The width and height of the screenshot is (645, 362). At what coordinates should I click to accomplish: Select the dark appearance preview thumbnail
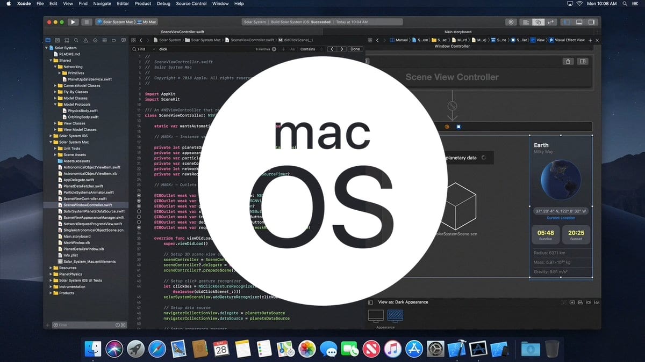pos(395,316)
